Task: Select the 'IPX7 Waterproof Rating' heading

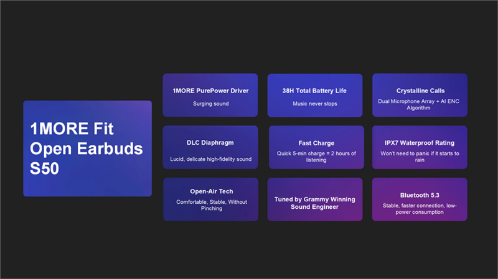Action: tap(420, 143)
